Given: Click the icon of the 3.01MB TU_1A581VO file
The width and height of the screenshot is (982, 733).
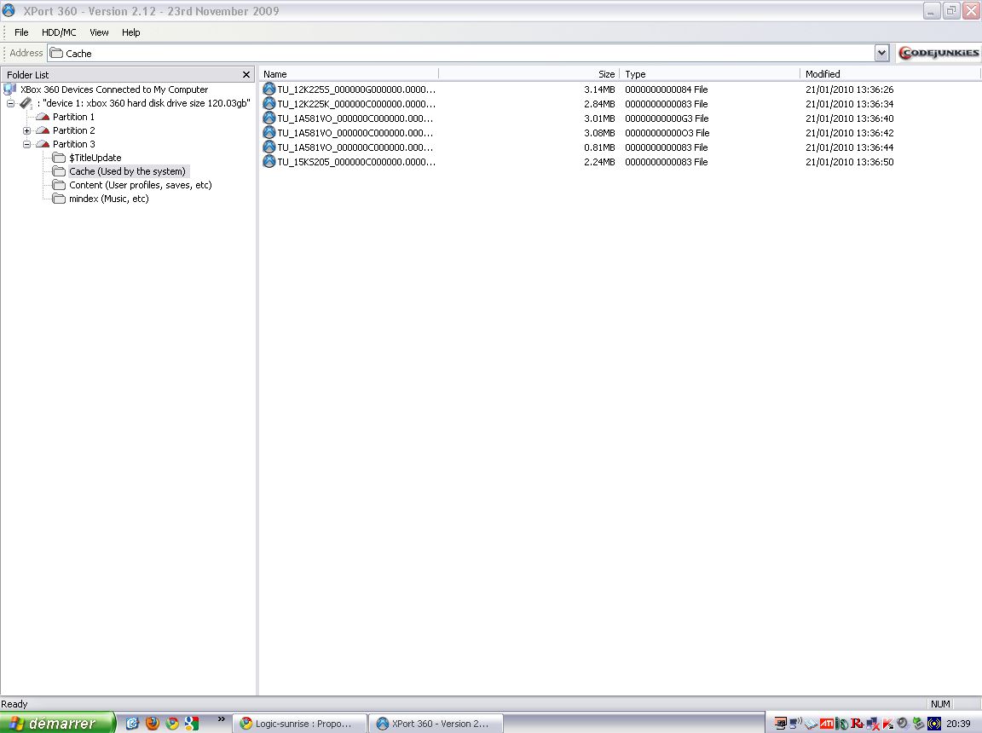Looking at the screenshot, I should coord(269,118).
